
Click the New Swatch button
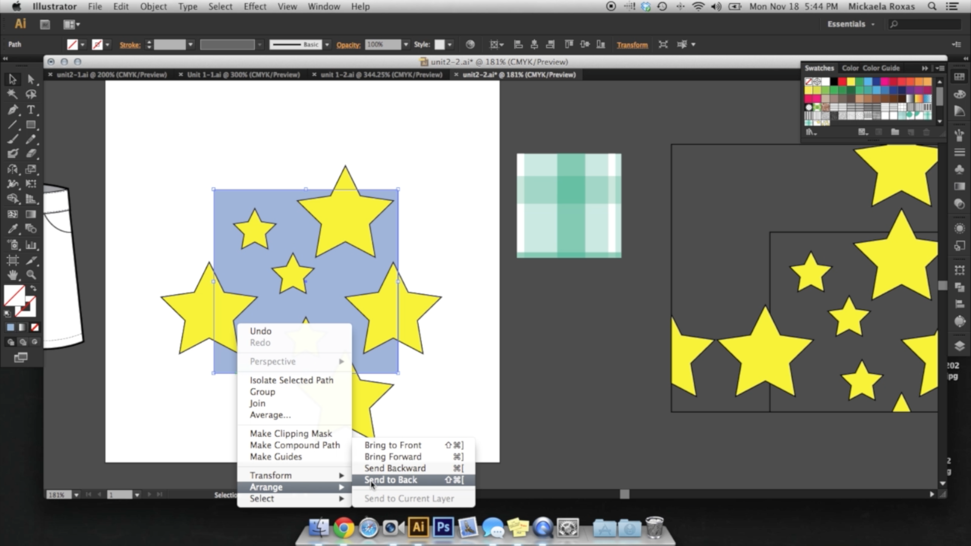911,132
